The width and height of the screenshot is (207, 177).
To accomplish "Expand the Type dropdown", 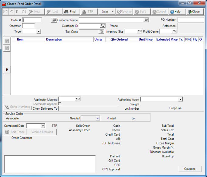I will [39, 31].
